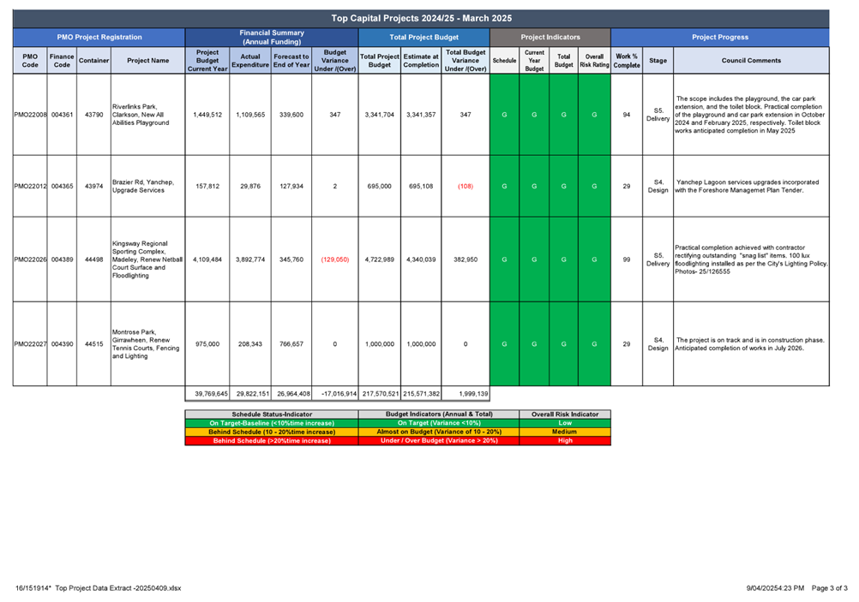The width and height of the screenshot is (859, 602).
Task: Click the footer file name "Top Project Data Extract -20250409.xlsx"
Action: (117, 588)
